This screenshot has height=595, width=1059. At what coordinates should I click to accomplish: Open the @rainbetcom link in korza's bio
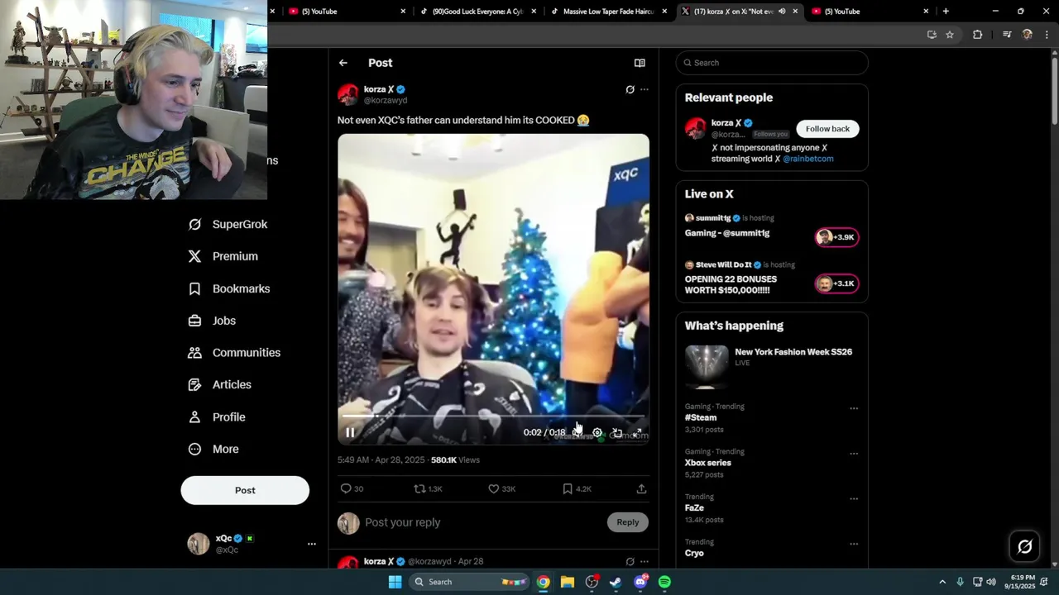[808, 159]
